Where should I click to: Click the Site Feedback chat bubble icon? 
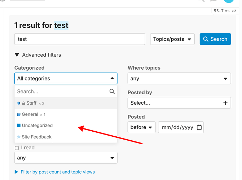point(19,137)
